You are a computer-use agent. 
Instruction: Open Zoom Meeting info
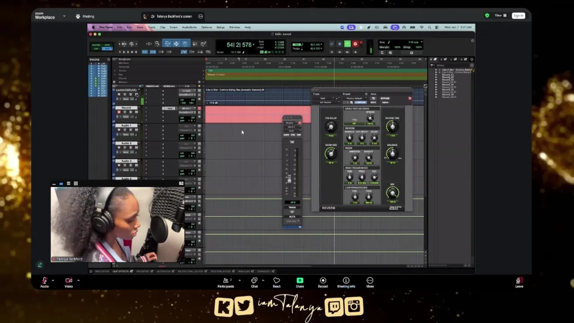pyautogui.click(x=346, y=282)
